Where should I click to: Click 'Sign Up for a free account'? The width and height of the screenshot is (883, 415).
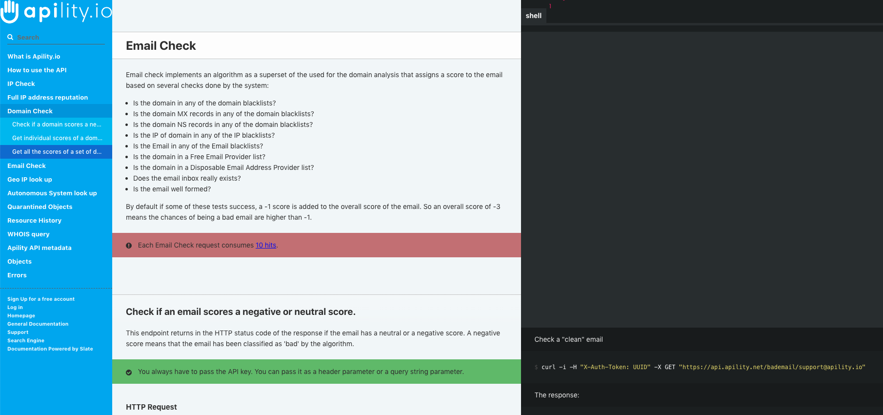pos(40,299)
